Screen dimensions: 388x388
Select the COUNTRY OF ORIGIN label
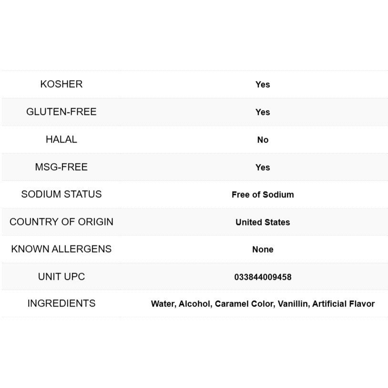61,222
